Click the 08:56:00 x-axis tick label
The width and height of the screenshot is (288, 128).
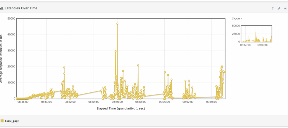117,102
